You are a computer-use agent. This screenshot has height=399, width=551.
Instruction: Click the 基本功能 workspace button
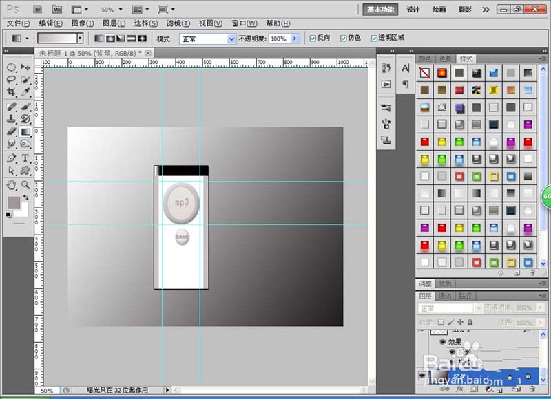380,10
